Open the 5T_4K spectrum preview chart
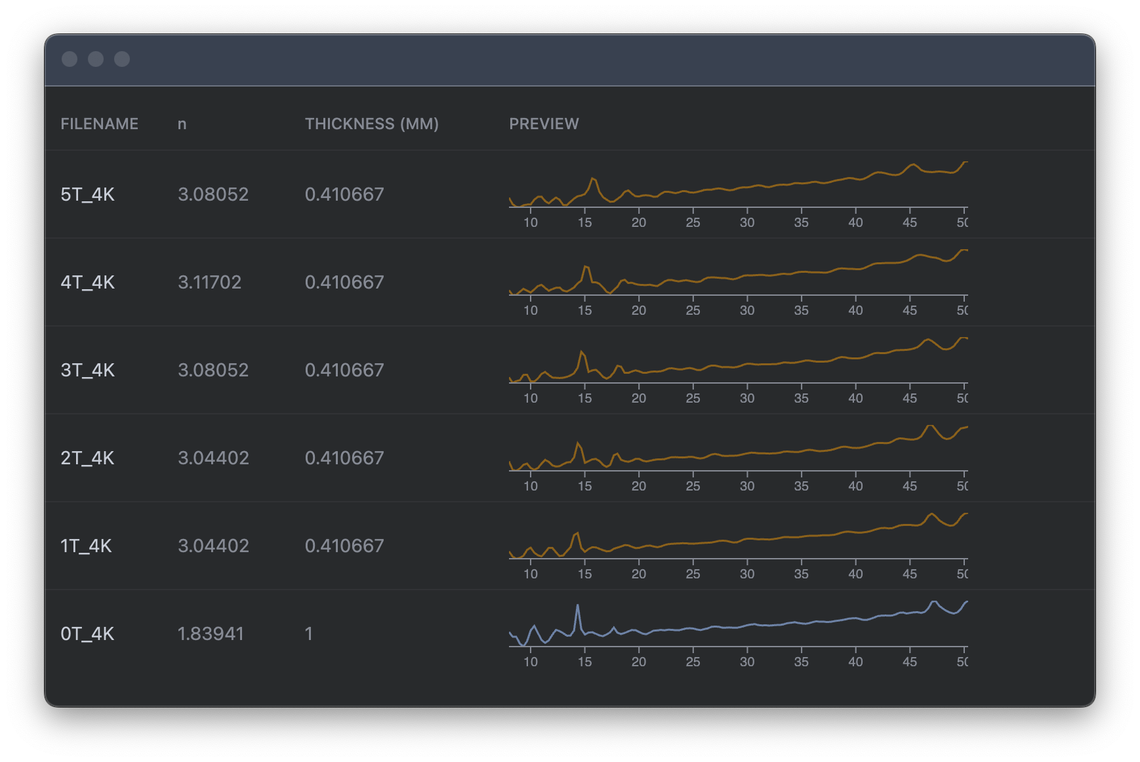Screen dimensions: 1140x762 (739, 194)
